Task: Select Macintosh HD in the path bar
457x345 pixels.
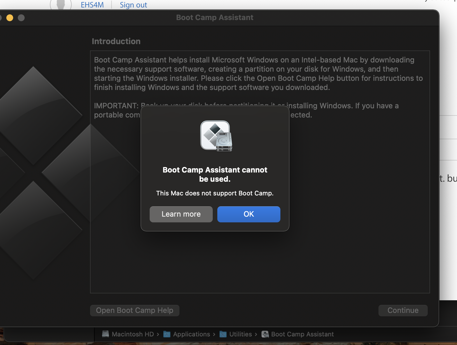Action: coord(128,334)
